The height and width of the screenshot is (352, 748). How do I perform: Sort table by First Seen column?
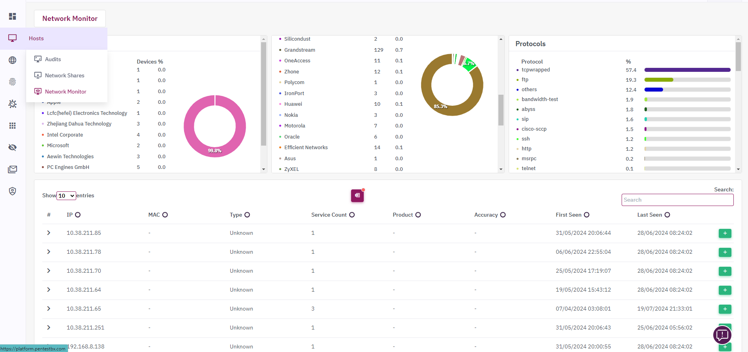tap(586, 215)
